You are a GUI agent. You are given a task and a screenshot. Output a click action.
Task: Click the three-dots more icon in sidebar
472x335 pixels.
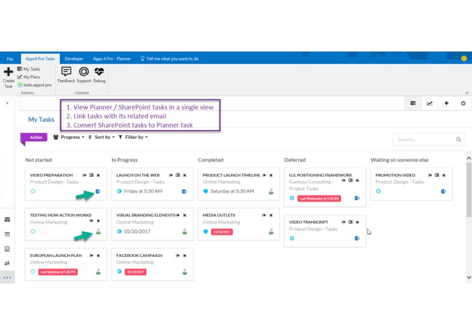[7, 277]
